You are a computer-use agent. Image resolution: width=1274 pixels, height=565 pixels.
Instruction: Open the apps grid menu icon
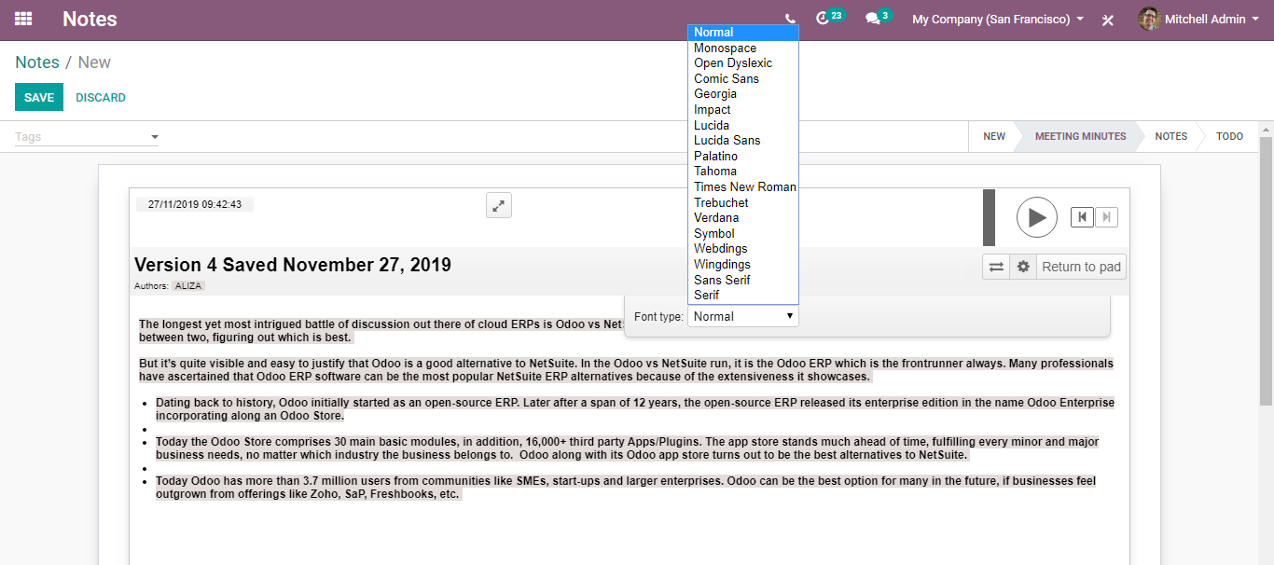click(x=23, y=19)
